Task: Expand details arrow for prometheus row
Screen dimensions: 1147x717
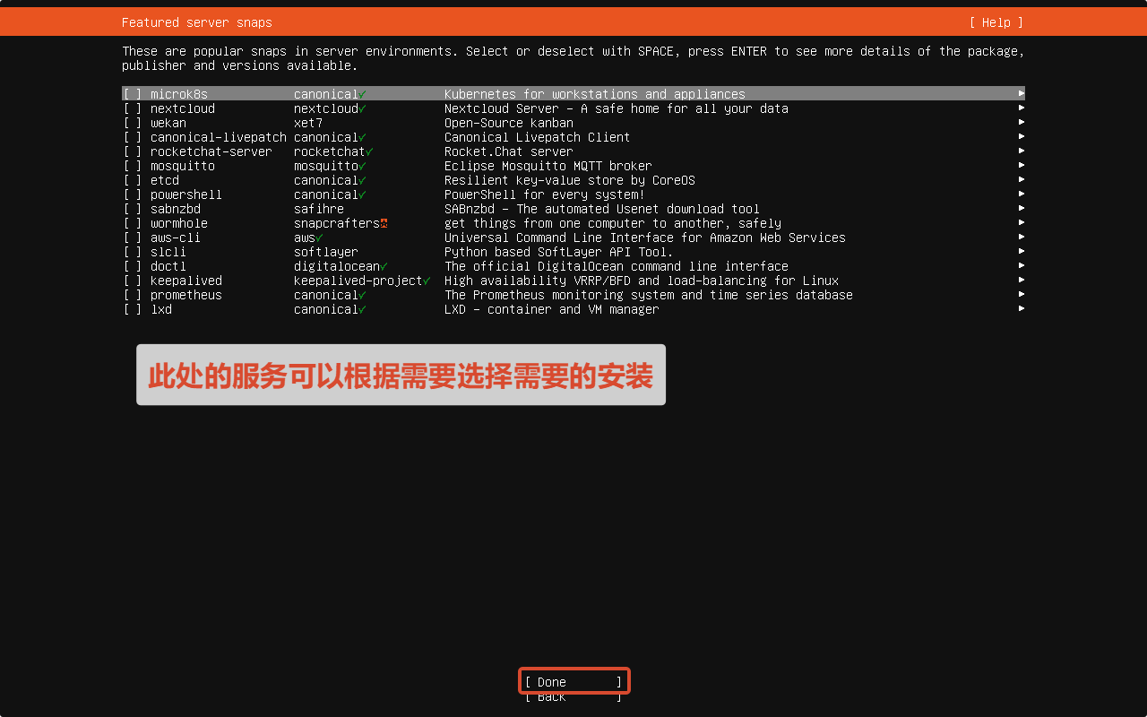Action: 1022,294
